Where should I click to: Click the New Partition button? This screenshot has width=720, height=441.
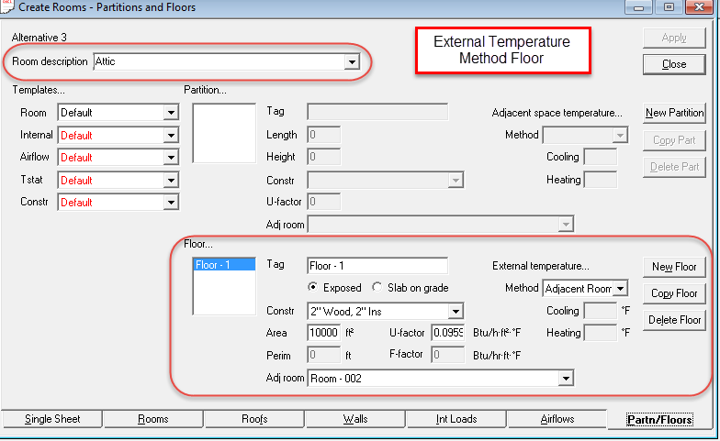674,114
